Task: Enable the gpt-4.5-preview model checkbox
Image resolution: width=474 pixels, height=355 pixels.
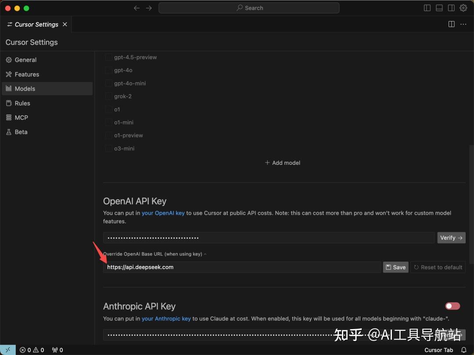Action: [108, 57]
